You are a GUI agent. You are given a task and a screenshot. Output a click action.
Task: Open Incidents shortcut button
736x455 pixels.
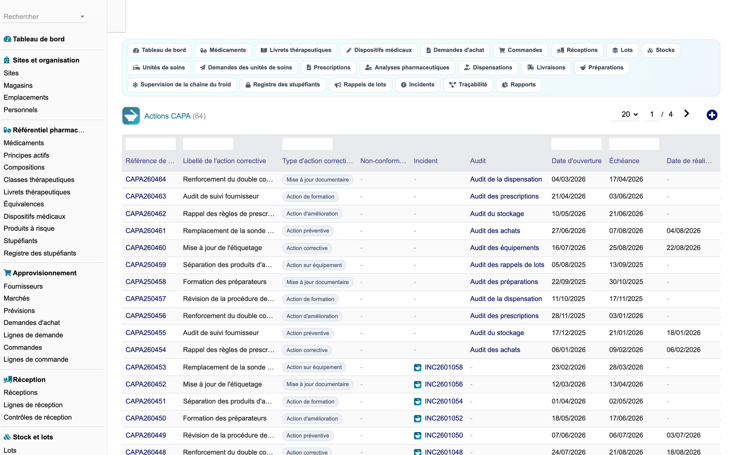click(418, 85)
